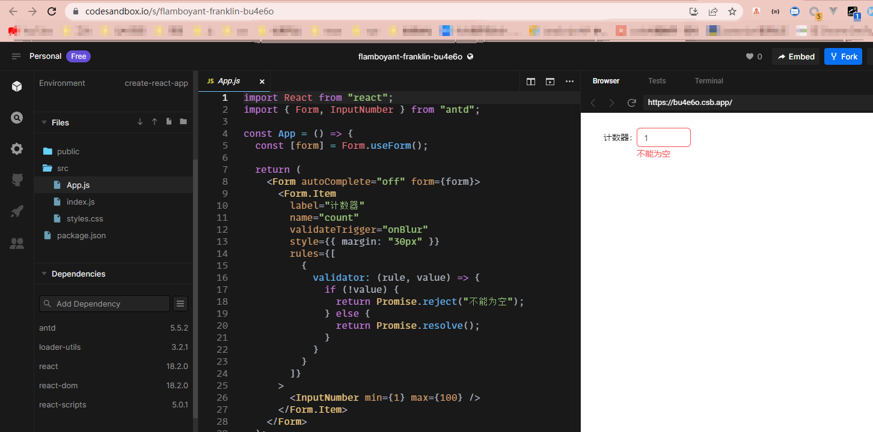Viewport: 873px width, 432px height.
Task: Collapse the Dependencies section
Action: coord(43,274)
